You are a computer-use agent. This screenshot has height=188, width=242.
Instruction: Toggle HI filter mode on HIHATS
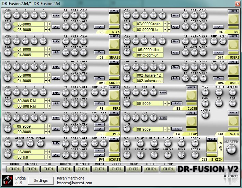coord(99,150)
